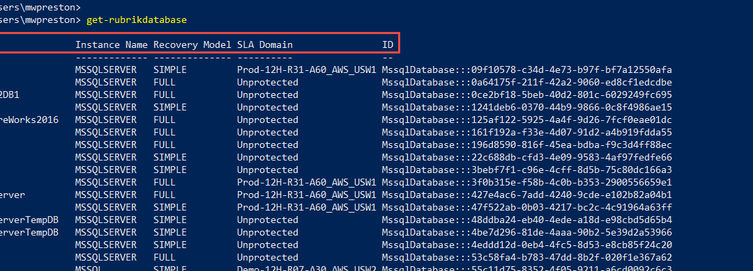Click the get-rubrikdatabase command text
753x271 pixels.
[x=137, y=20]
